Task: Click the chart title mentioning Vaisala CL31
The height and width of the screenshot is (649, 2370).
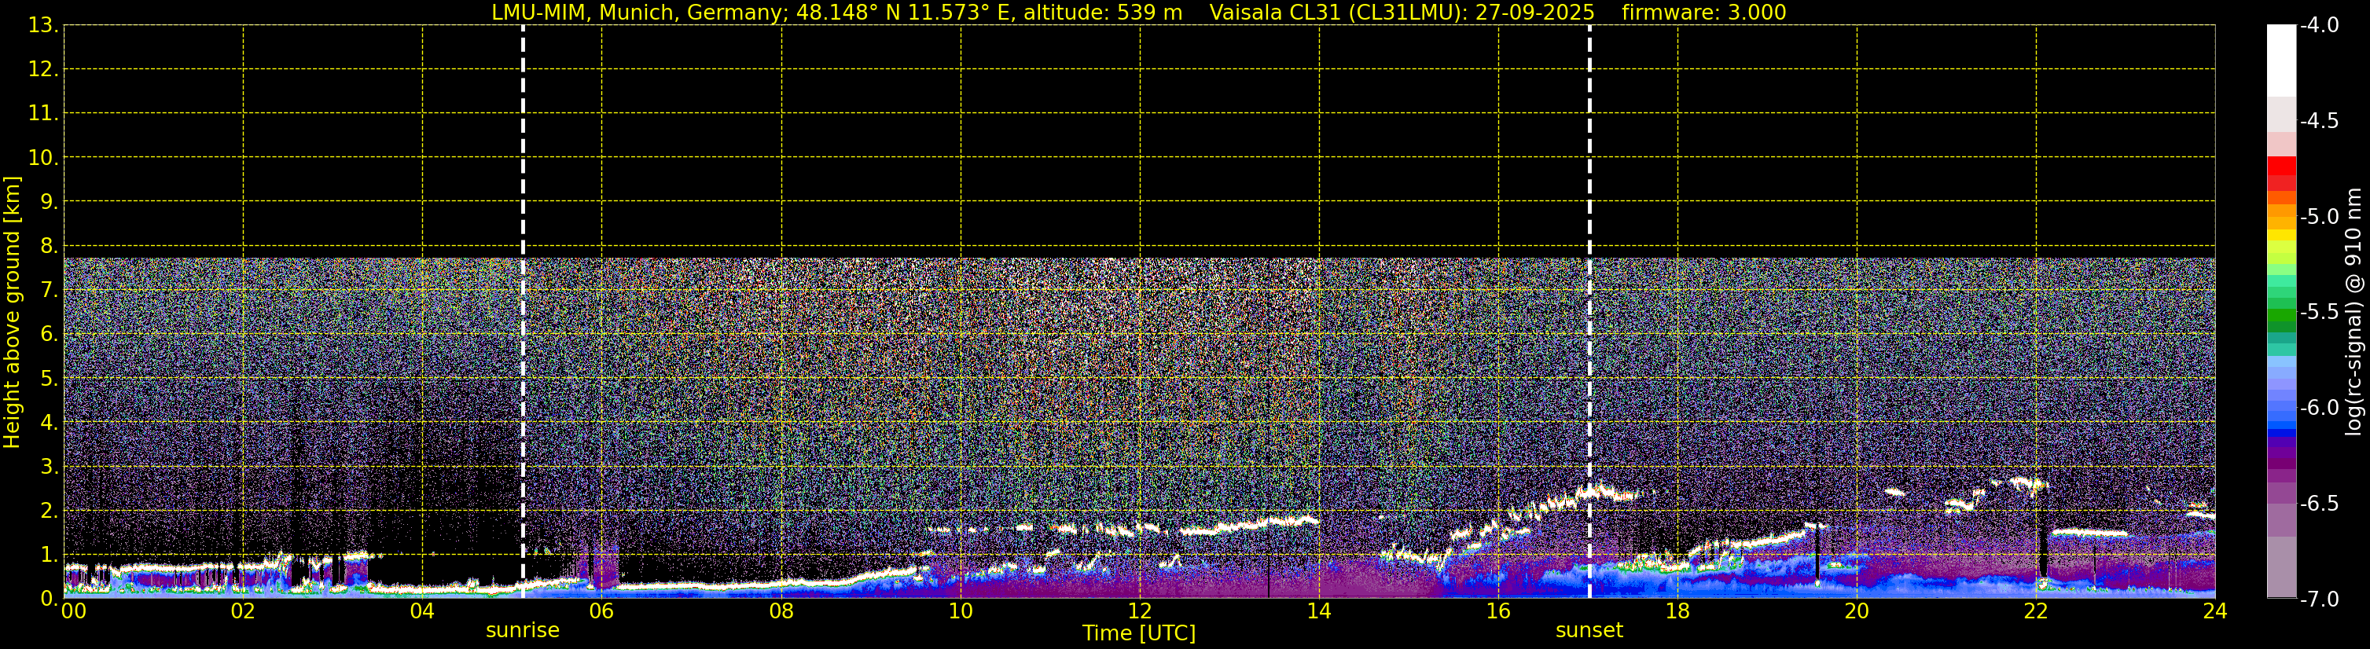Action: coord(1139,12)
